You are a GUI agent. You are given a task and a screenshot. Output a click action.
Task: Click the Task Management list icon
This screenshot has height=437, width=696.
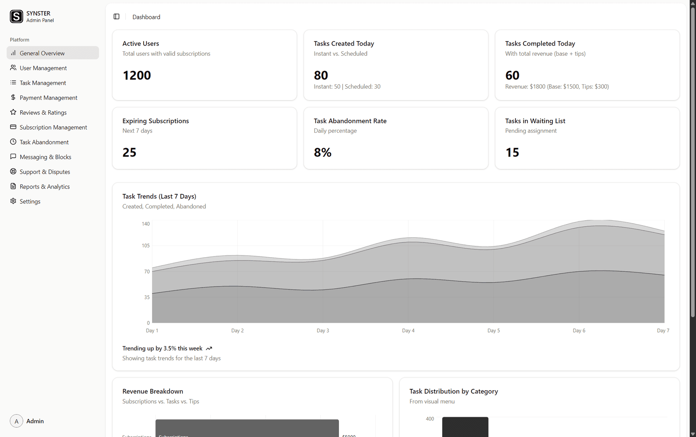tap(13, 82)
